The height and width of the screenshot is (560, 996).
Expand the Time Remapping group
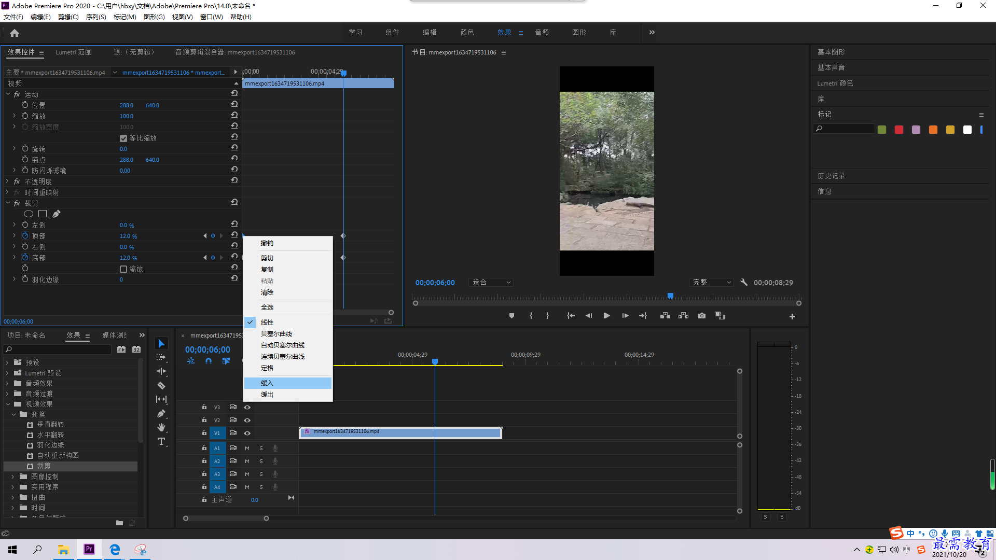point(8,192)
